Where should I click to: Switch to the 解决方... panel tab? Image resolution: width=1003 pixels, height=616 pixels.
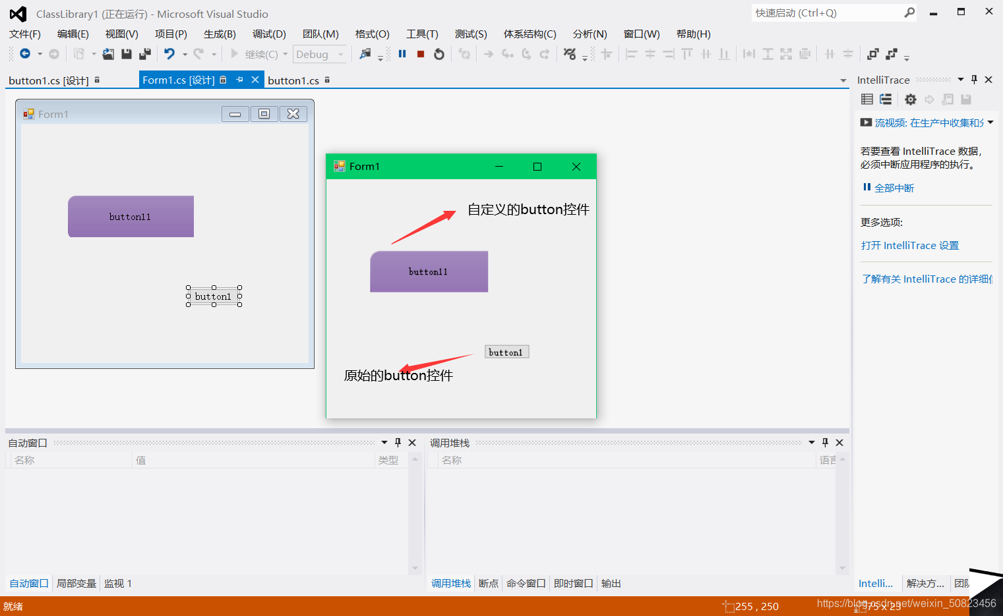(925, 584)
